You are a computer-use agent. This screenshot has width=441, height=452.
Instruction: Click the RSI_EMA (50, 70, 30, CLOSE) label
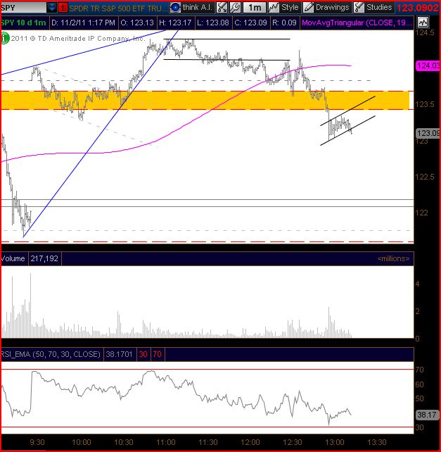click(x=51, y=354)
